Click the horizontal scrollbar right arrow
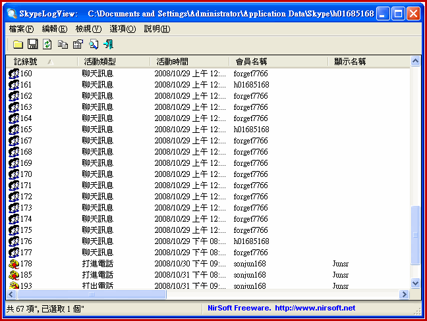The width and height of the screenshot is (427, 321). click(404, 295)
